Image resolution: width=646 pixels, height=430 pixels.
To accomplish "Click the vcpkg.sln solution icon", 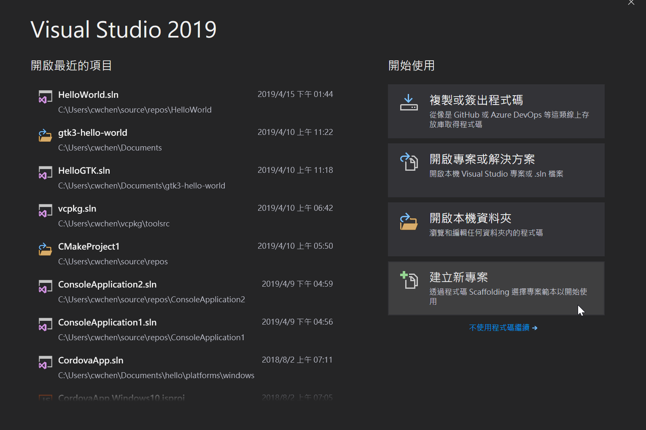I will 45,211.
